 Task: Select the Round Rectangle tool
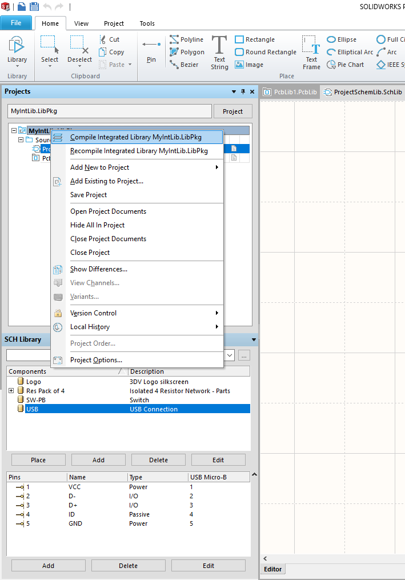[x=266, y=52]
